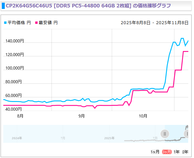The width and height of the screenshot is (194, 158).
Task: Show the 2年 price history
Action: point(185,152)
